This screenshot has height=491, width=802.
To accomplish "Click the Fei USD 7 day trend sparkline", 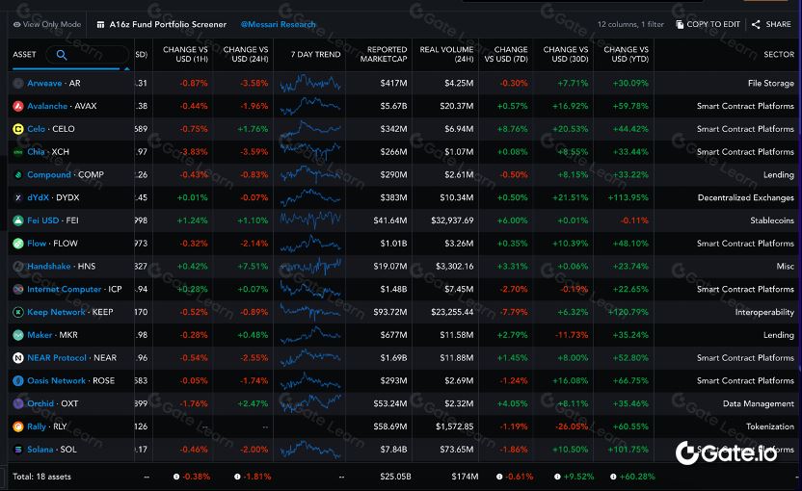I will pos(310,220).
